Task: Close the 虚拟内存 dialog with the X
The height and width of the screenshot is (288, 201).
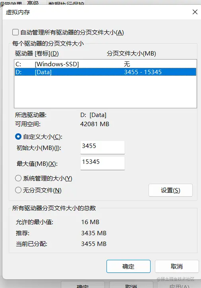Action: point(195,12)
